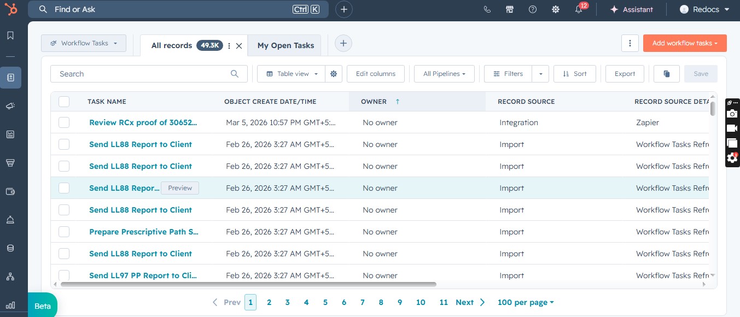Open the marketplace storefront icon
This screenshot has width=740, height=317.
(510, 9)
